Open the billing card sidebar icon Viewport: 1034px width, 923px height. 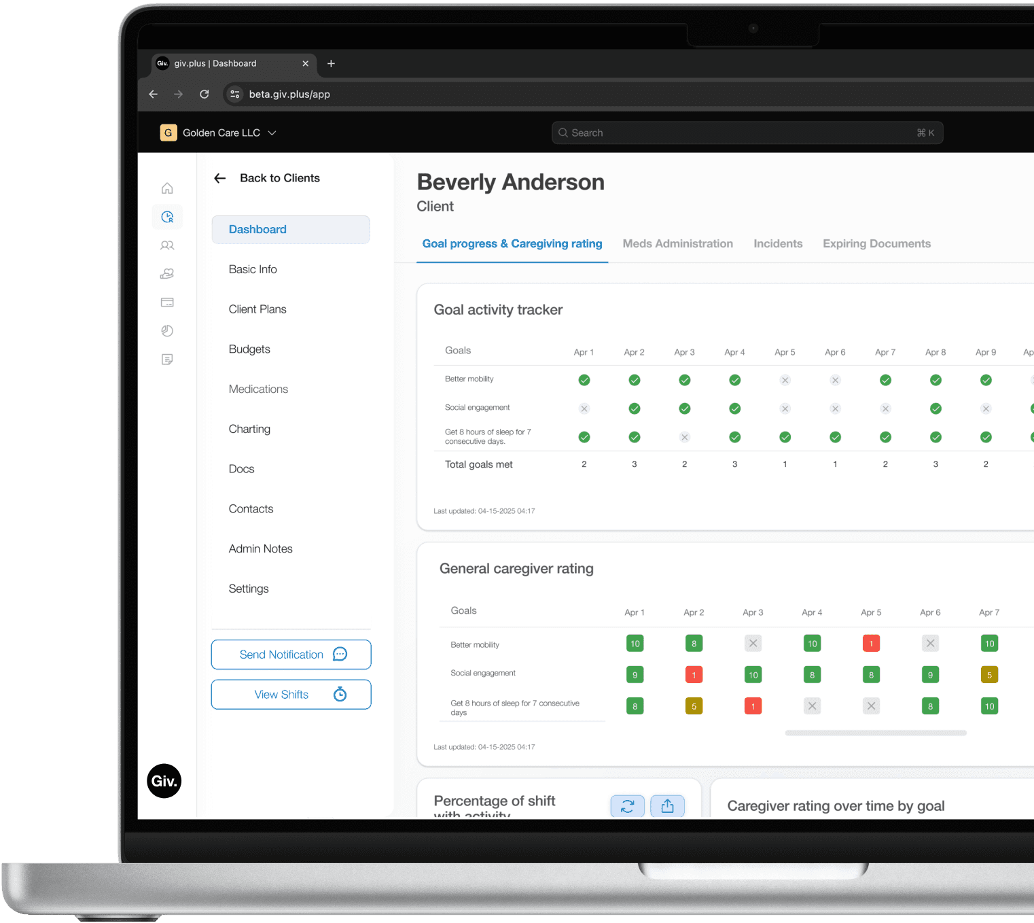pos(167,302)
